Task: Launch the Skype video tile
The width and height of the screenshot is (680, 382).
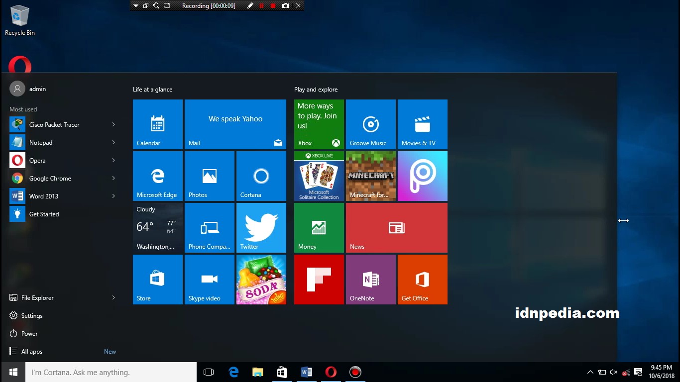Action: 210,280
